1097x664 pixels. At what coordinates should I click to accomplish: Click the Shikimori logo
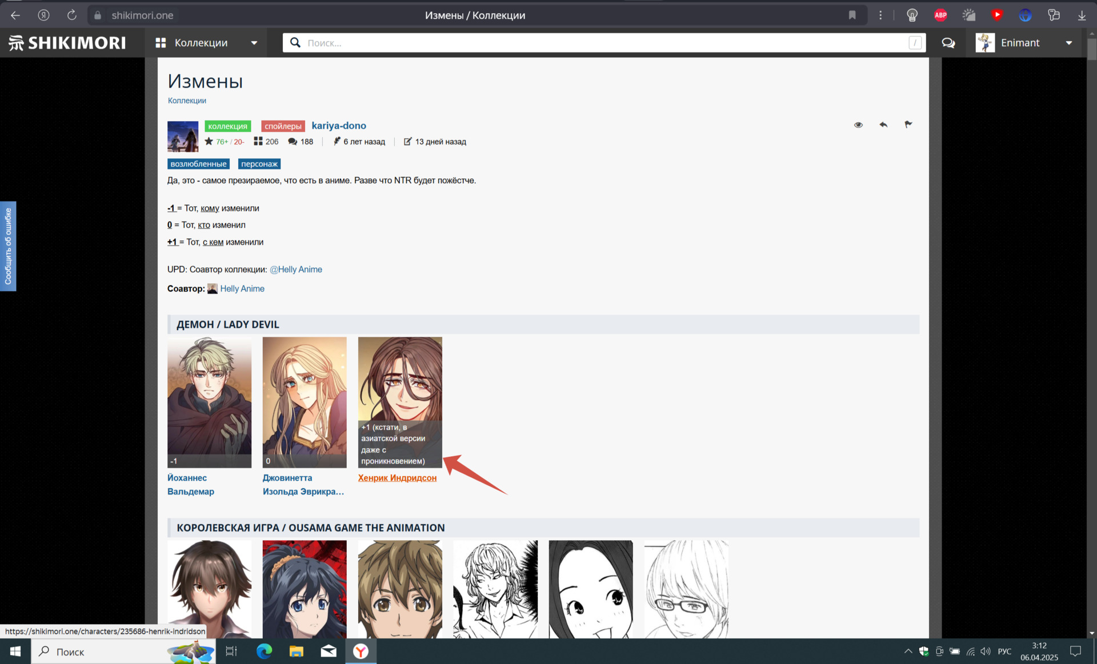tap(67, 43)
